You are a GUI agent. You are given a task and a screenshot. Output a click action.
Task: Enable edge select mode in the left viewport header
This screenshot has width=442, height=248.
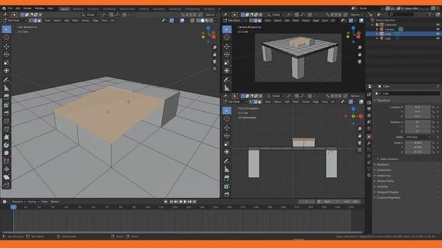pyautogui.click(x=35, y=21)
